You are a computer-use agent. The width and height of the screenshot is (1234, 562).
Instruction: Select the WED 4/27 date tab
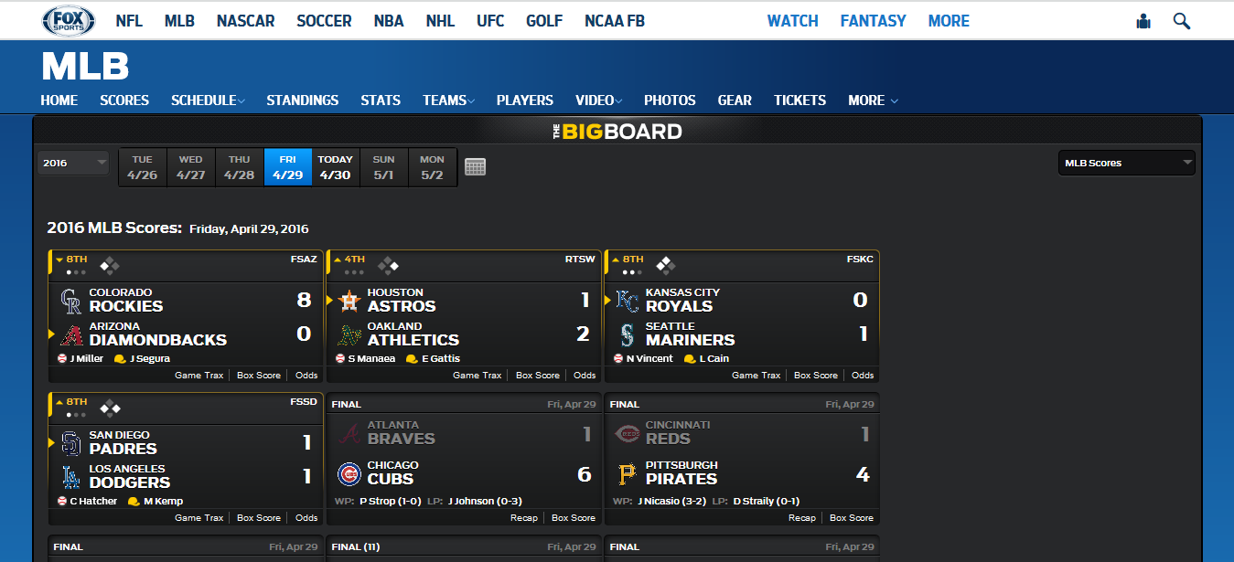coord(191,167)
